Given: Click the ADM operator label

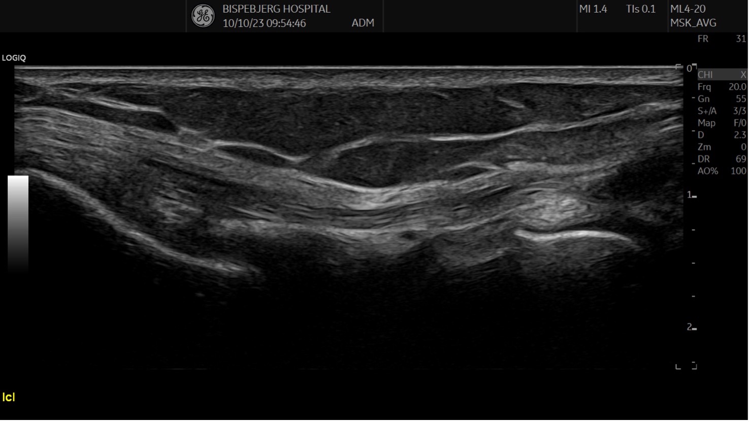Looking at the screenshot, I should [x=363, y=23].
